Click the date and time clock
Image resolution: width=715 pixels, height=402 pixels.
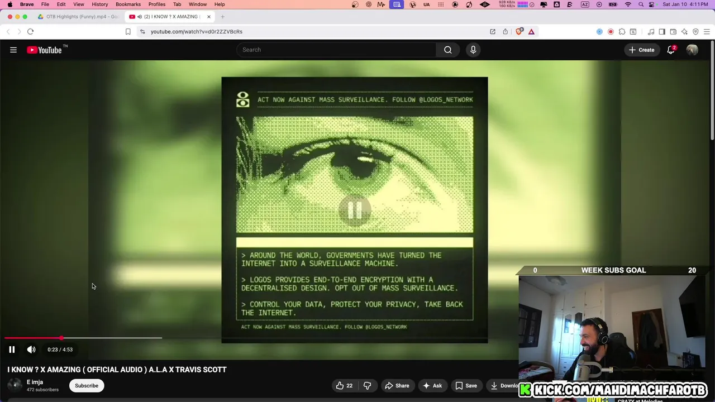(x=685, y=4)
